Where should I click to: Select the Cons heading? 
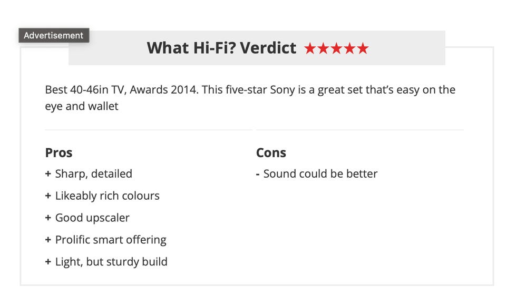tap(271, 153)
